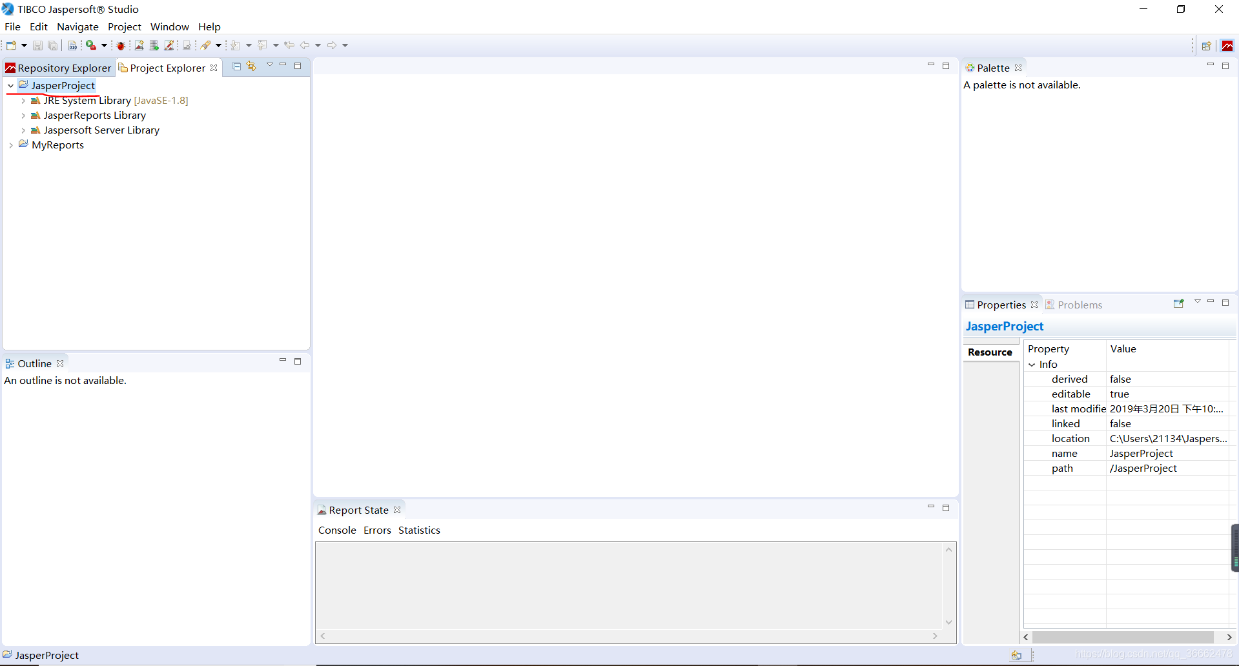Select the JRE System Library item
The height and width of the screenshot is (666, 1239).
[x=116, y=101]
